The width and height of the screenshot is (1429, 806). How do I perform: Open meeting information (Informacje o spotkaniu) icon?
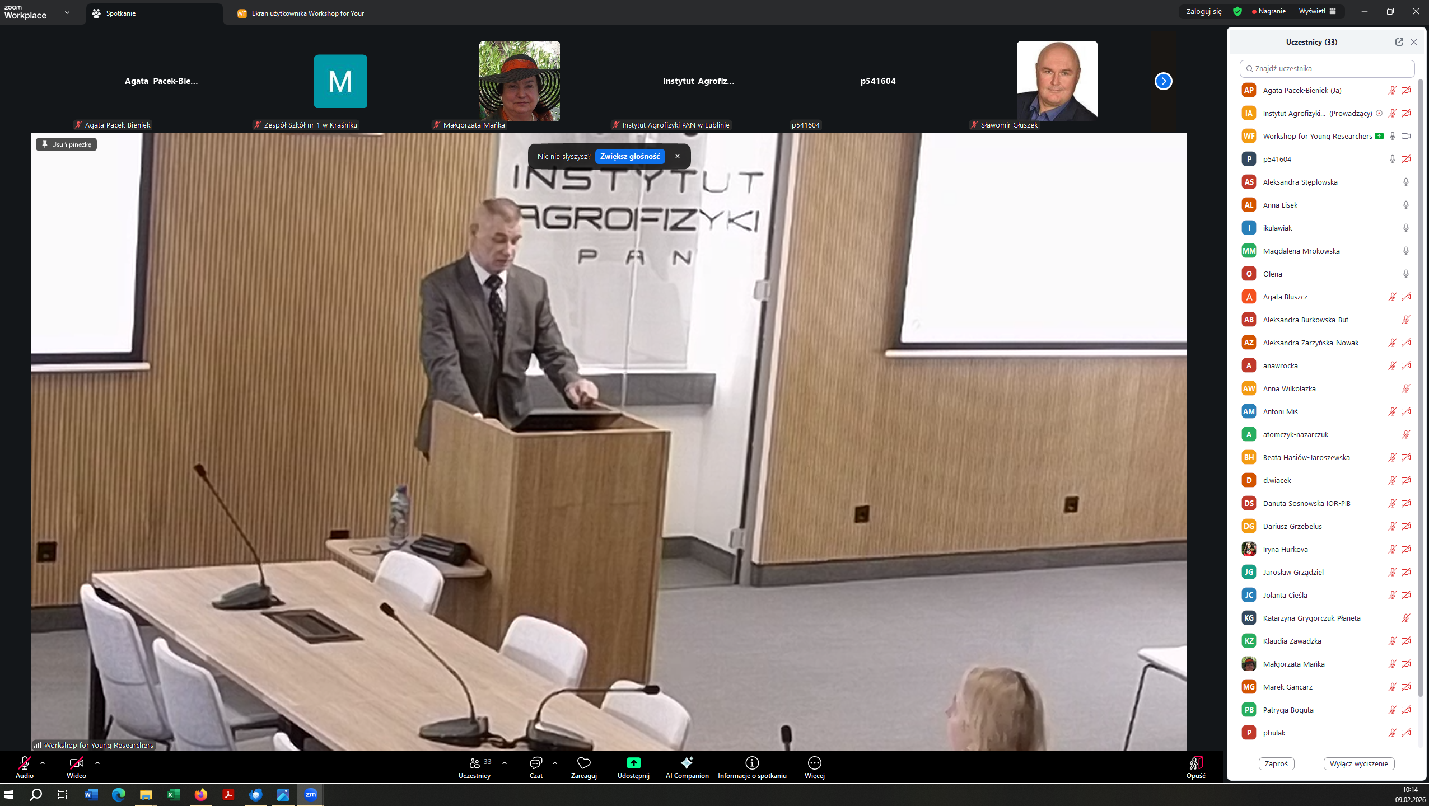click(752, 763)
